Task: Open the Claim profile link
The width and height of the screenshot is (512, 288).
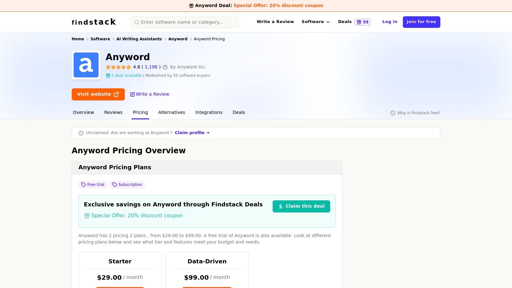Action: [x=192, y=133]
